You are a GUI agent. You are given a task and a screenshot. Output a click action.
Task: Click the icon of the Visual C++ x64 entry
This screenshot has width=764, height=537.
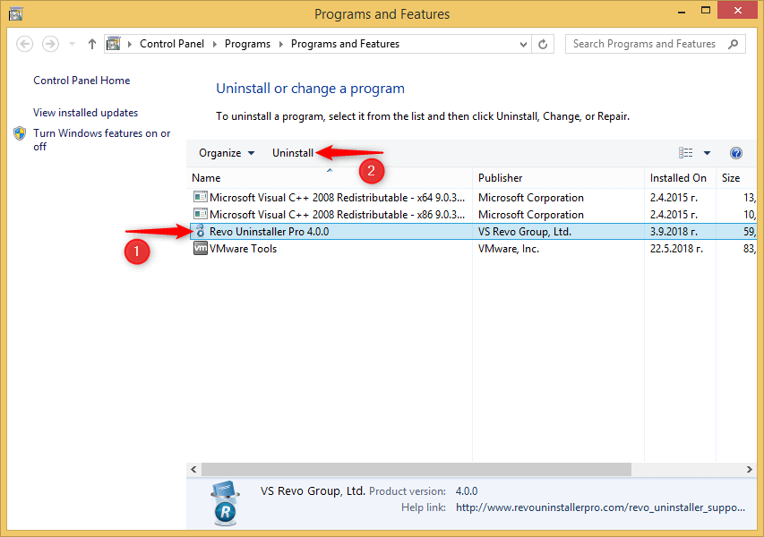[201, 197]
